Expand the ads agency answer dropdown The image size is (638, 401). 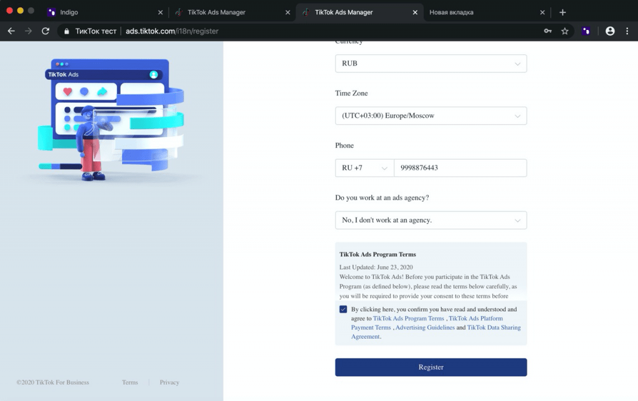point(431,220)
